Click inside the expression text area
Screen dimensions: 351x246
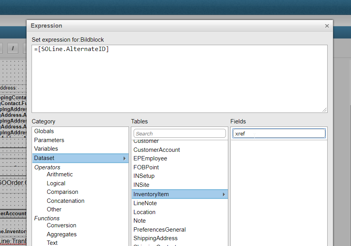(179, 79)
